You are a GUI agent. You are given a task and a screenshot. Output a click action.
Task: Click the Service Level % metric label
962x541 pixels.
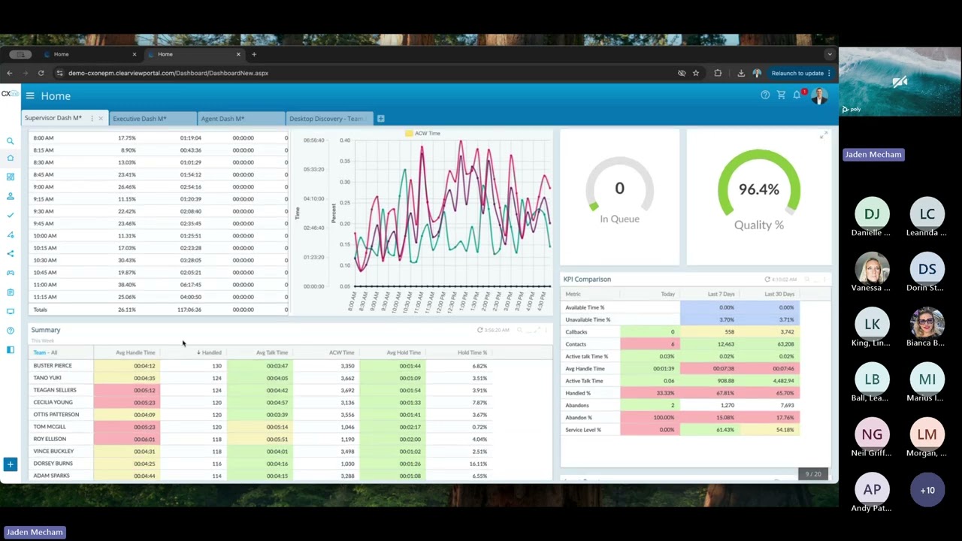(582, 430)
